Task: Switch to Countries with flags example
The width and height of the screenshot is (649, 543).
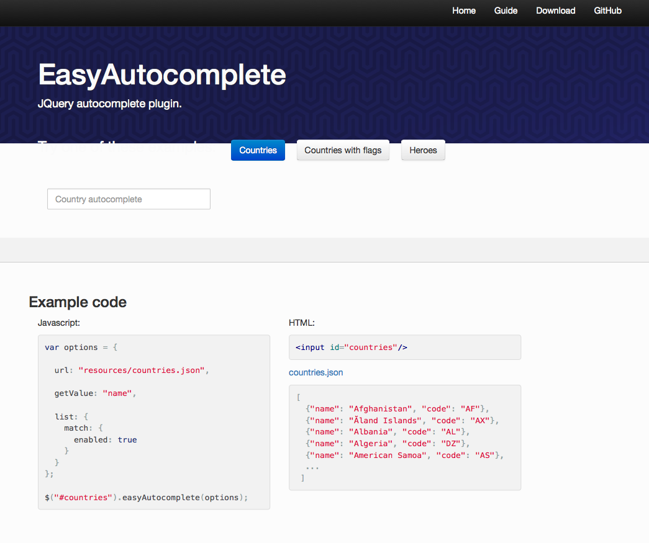Action: pos(343,150)
